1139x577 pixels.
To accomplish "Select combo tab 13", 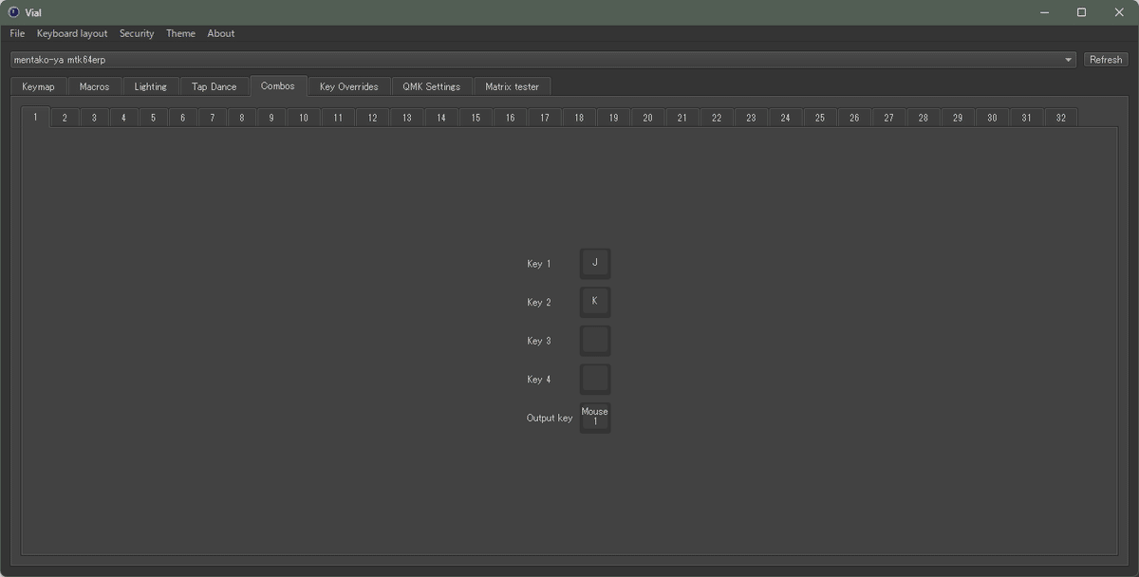I will pos(406,118).
